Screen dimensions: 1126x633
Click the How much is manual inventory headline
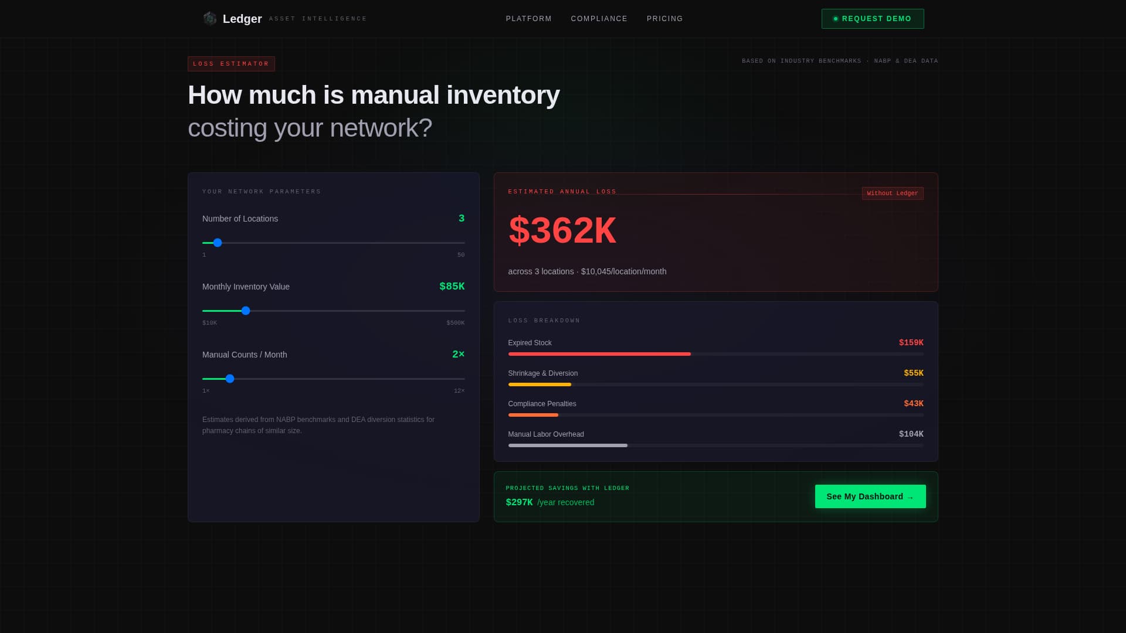(374, 95)
